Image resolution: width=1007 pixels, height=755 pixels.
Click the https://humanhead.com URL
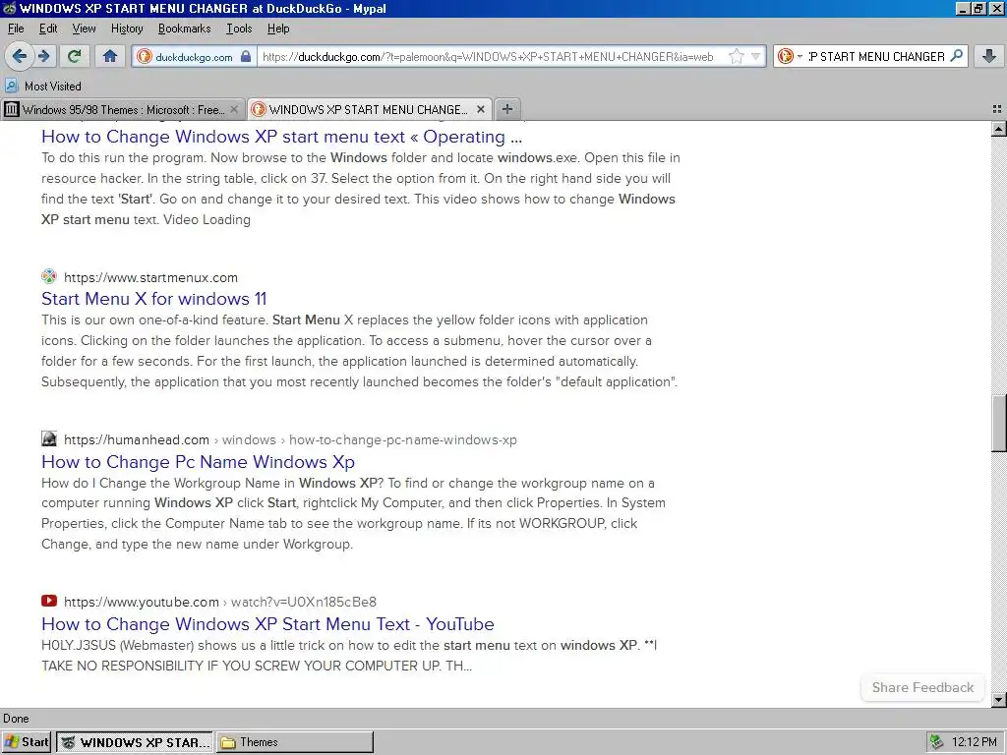[137, 439]
